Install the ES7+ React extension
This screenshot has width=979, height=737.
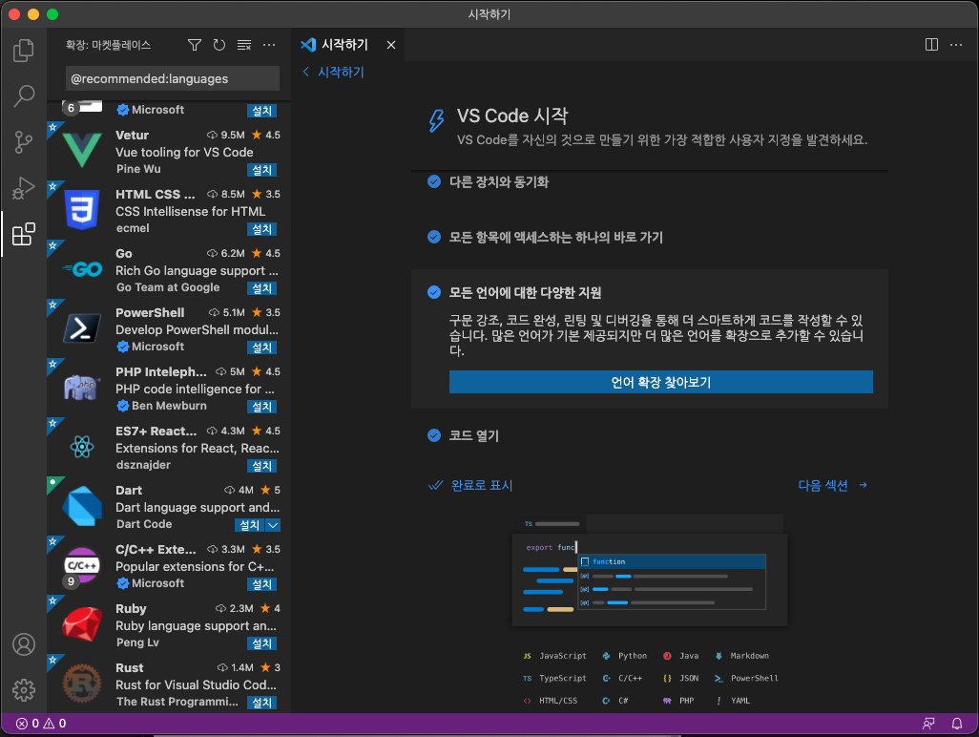[261, 466]
